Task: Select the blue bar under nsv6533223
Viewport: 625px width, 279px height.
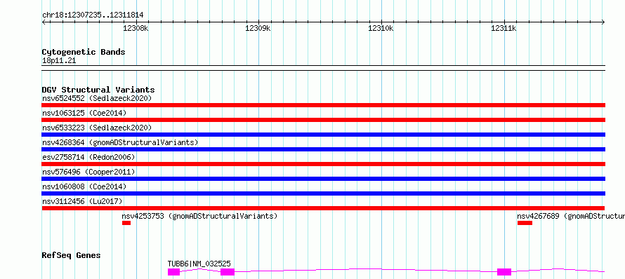Action: pos(323,135)
